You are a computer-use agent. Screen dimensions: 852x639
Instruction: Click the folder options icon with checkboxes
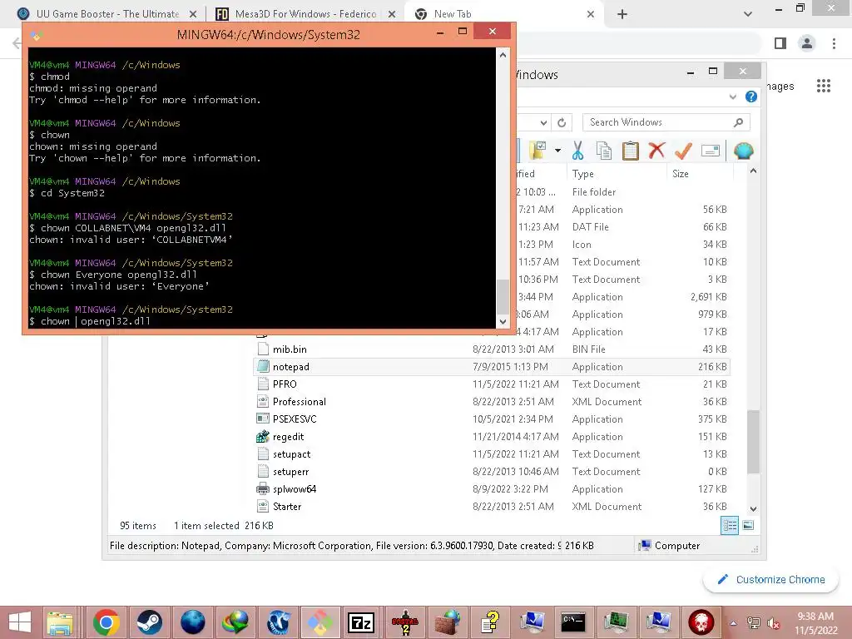538,151
